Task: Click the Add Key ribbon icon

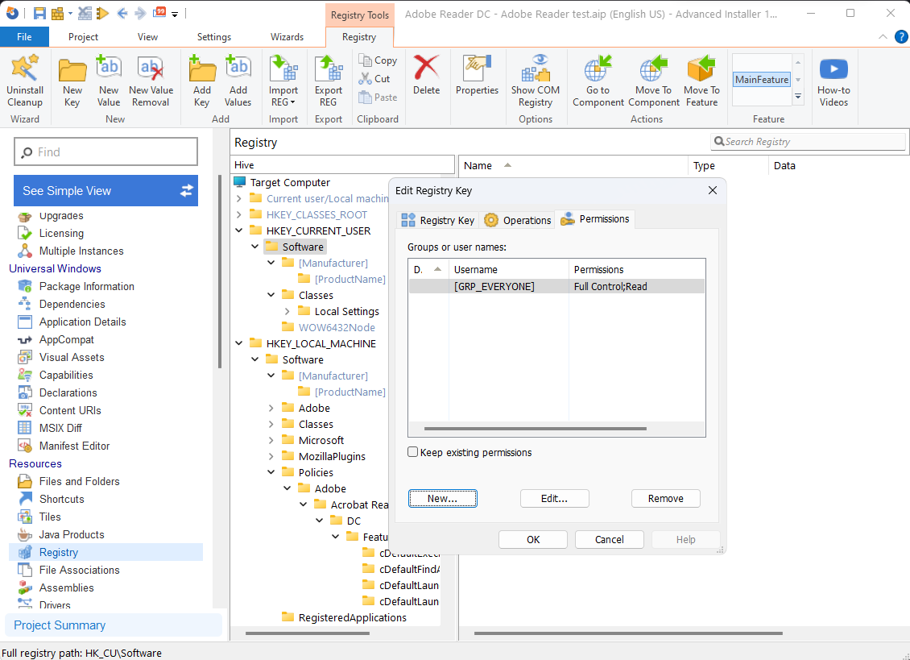Action: pyautogui.click(x=202, y=81)
